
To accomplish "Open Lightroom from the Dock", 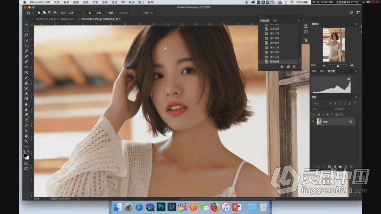I will pos(172,206).
